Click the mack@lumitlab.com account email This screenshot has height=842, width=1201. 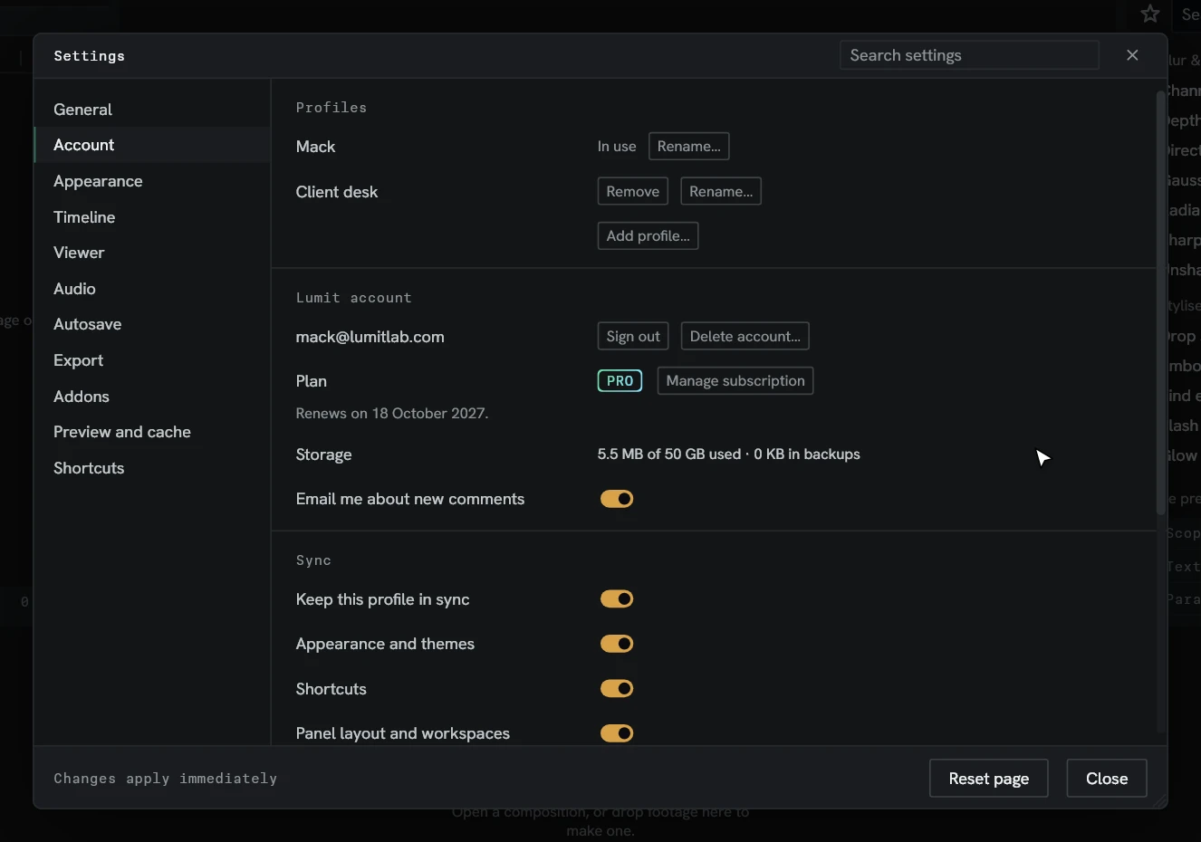tap(370, 337)
